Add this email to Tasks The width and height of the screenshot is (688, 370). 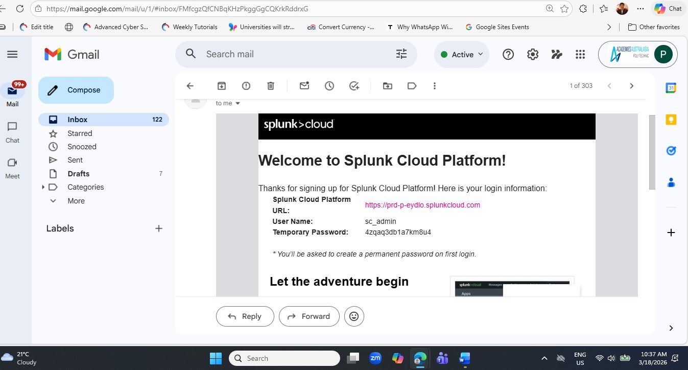(x=354, y=85)
